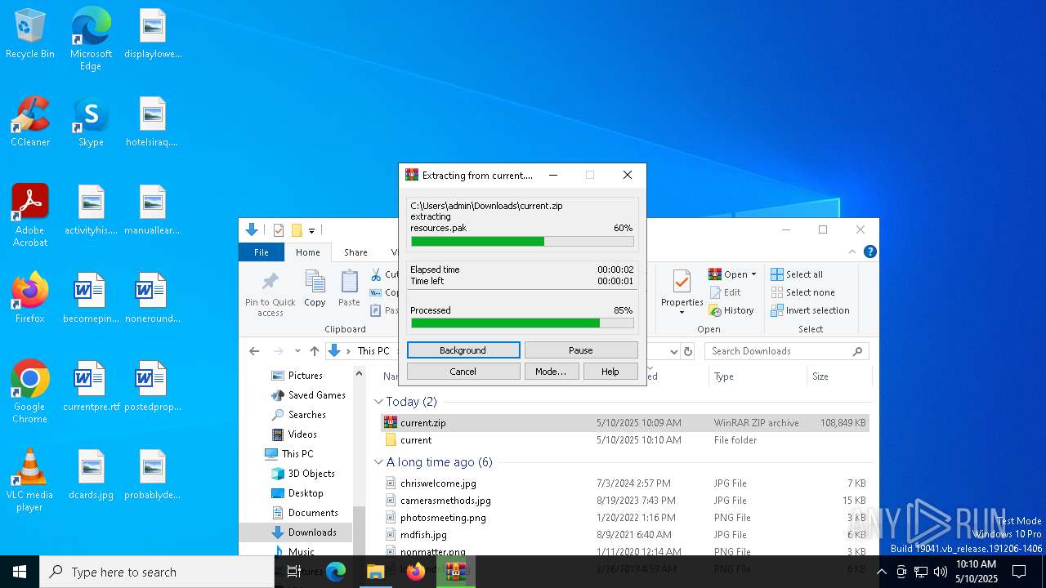Image resolution: width=1046 pixels, height=588 pixels.
Task: Open Explorer help question mark icon
Action: click(870, 252)
